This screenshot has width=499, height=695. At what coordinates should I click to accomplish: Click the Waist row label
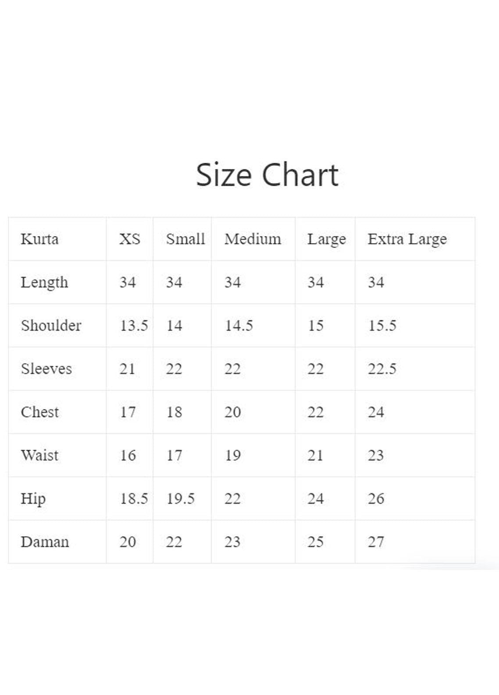point(39,455)
